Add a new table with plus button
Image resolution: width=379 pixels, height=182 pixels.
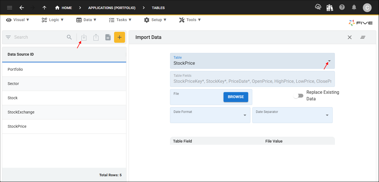coord(120,37)
